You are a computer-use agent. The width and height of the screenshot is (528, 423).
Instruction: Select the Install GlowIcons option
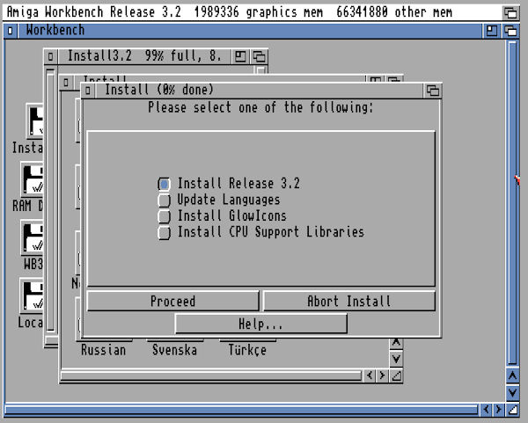165,216
